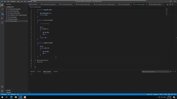The width and height of the screenshot is (177, 99).
Task: Open the Extensions view
Action: [2, 23]
